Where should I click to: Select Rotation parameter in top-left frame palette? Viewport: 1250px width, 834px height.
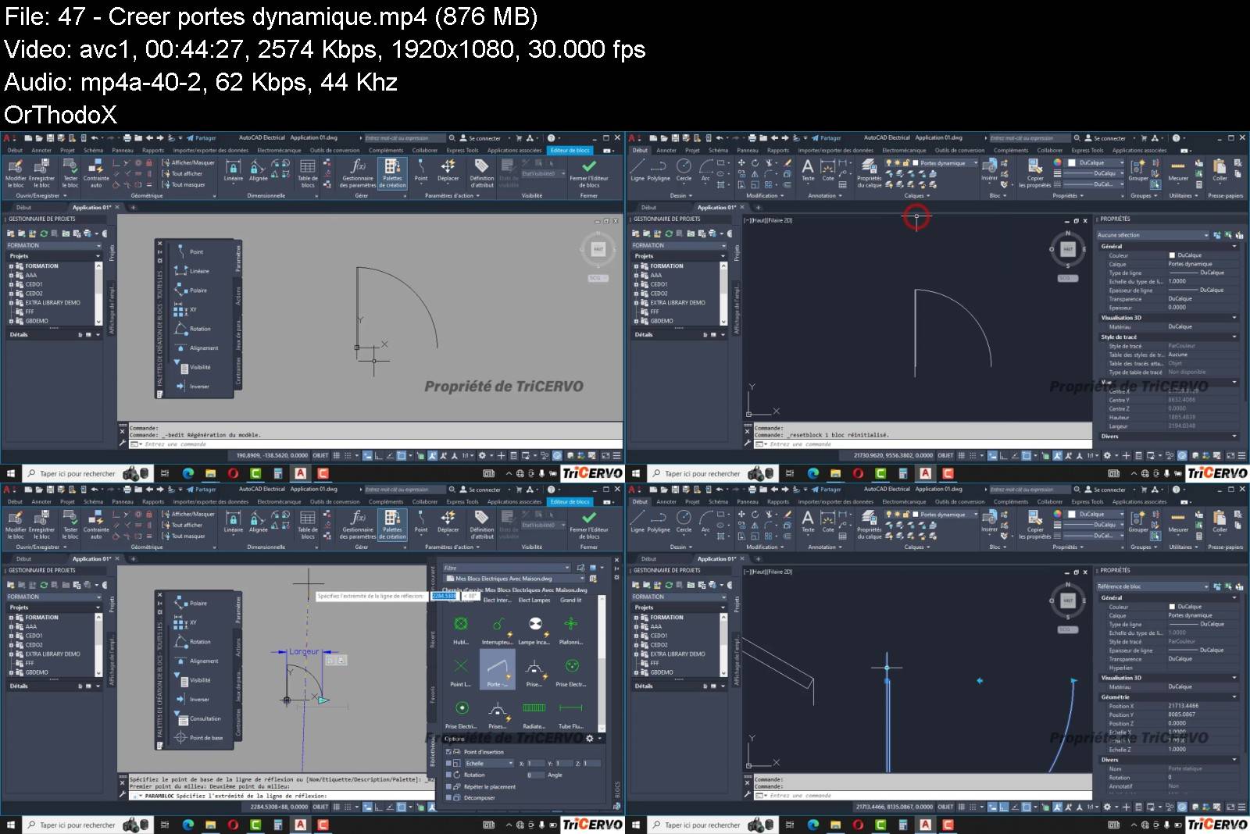click(x=192, y=329)
